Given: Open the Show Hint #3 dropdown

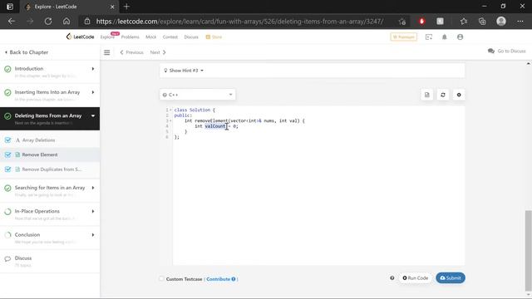Looking at the screenshot, I should click(x=184, y=71).
